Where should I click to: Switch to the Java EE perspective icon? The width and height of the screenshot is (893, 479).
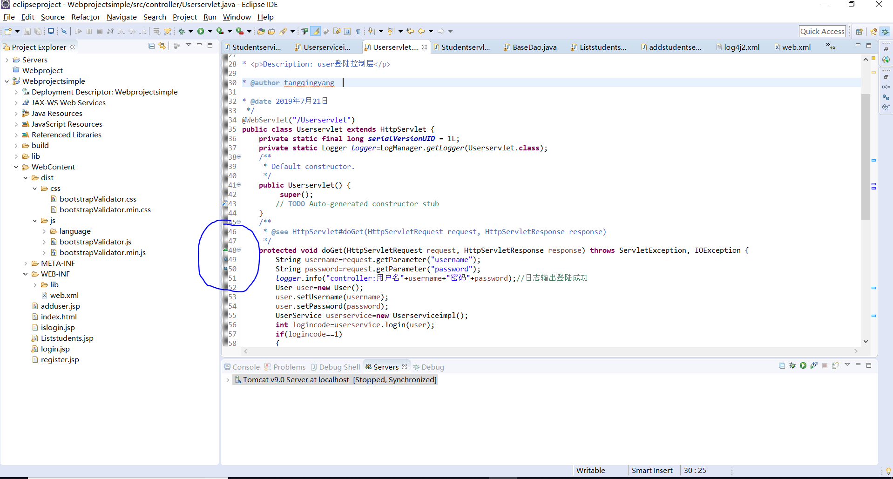(873, 32)
